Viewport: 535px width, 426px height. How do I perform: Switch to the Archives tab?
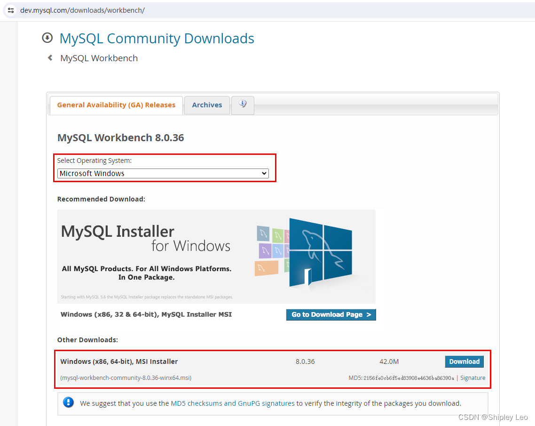[207, 105]
